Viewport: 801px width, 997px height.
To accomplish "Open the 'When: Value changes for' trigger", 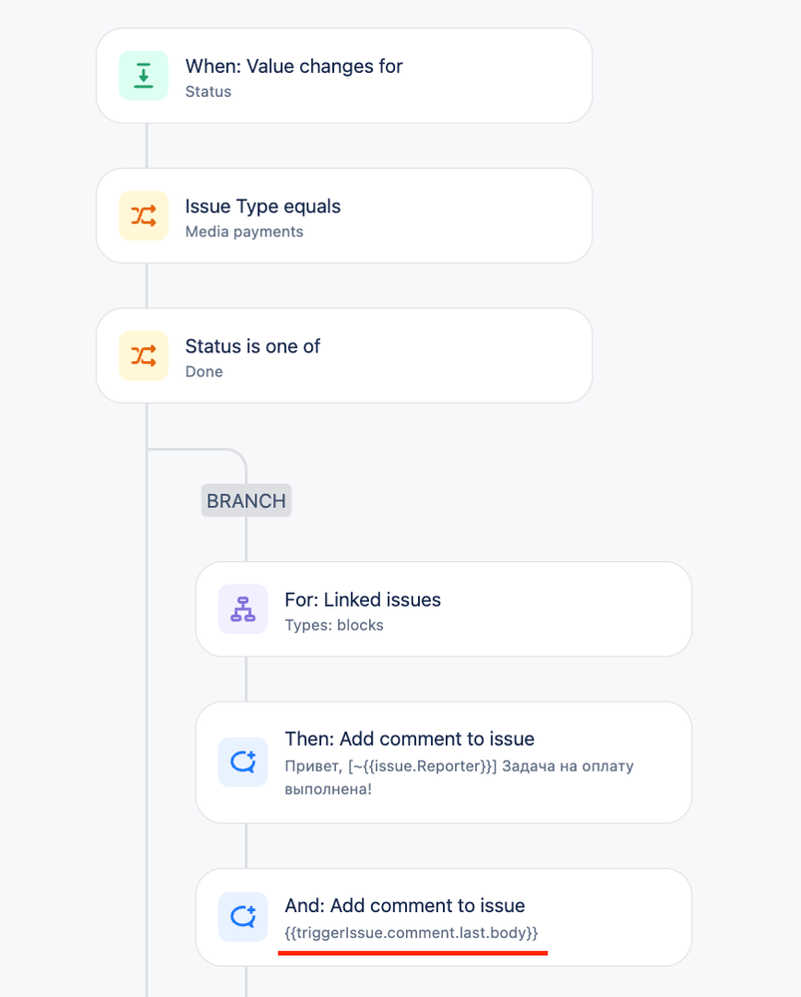I will click(x=344, y=76).
